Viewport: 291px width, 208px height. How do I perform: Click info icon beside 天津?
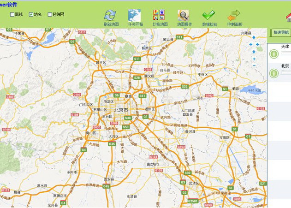coord(274,54)
